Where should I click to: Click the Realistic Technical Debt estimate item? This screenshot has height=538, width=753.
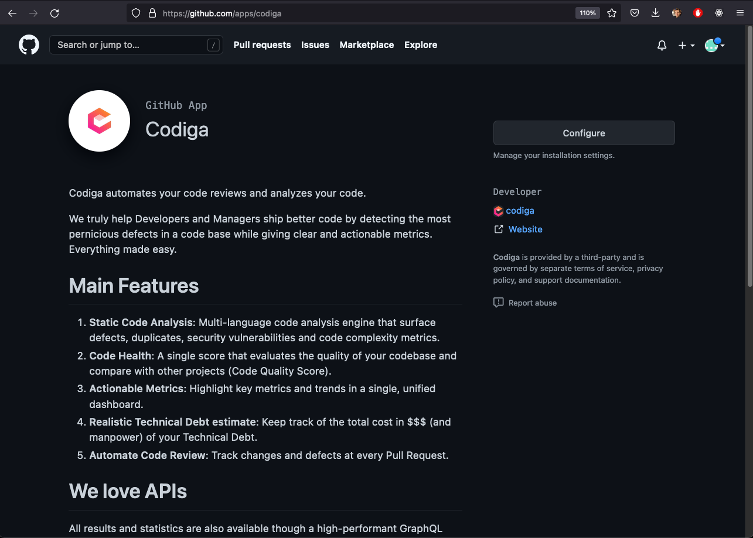(x=270, y=430)
